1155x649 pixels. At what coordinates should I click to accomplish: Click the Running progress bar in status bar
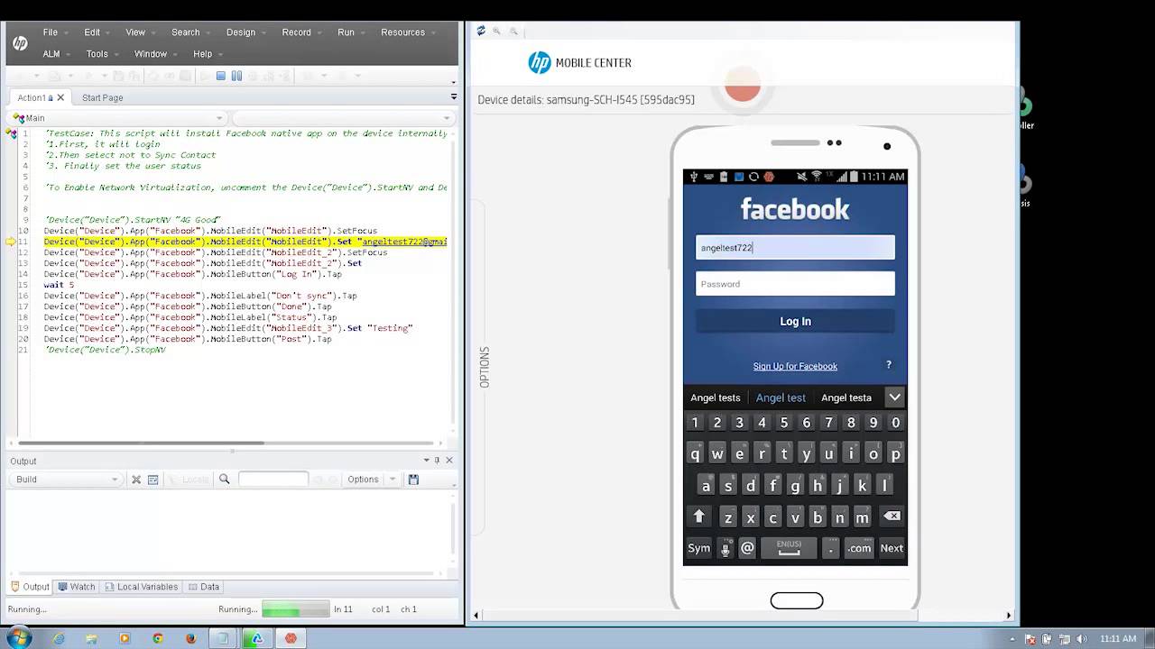pos(296,609)
